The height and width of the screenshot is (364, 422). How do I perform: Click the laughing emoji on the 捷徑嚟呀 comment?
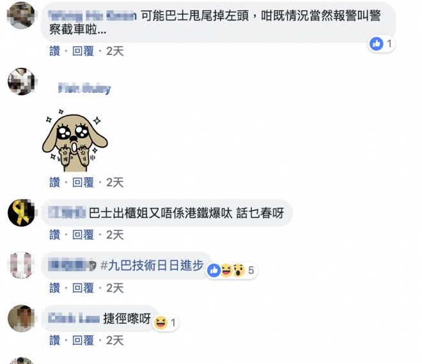tap(160, 322)
